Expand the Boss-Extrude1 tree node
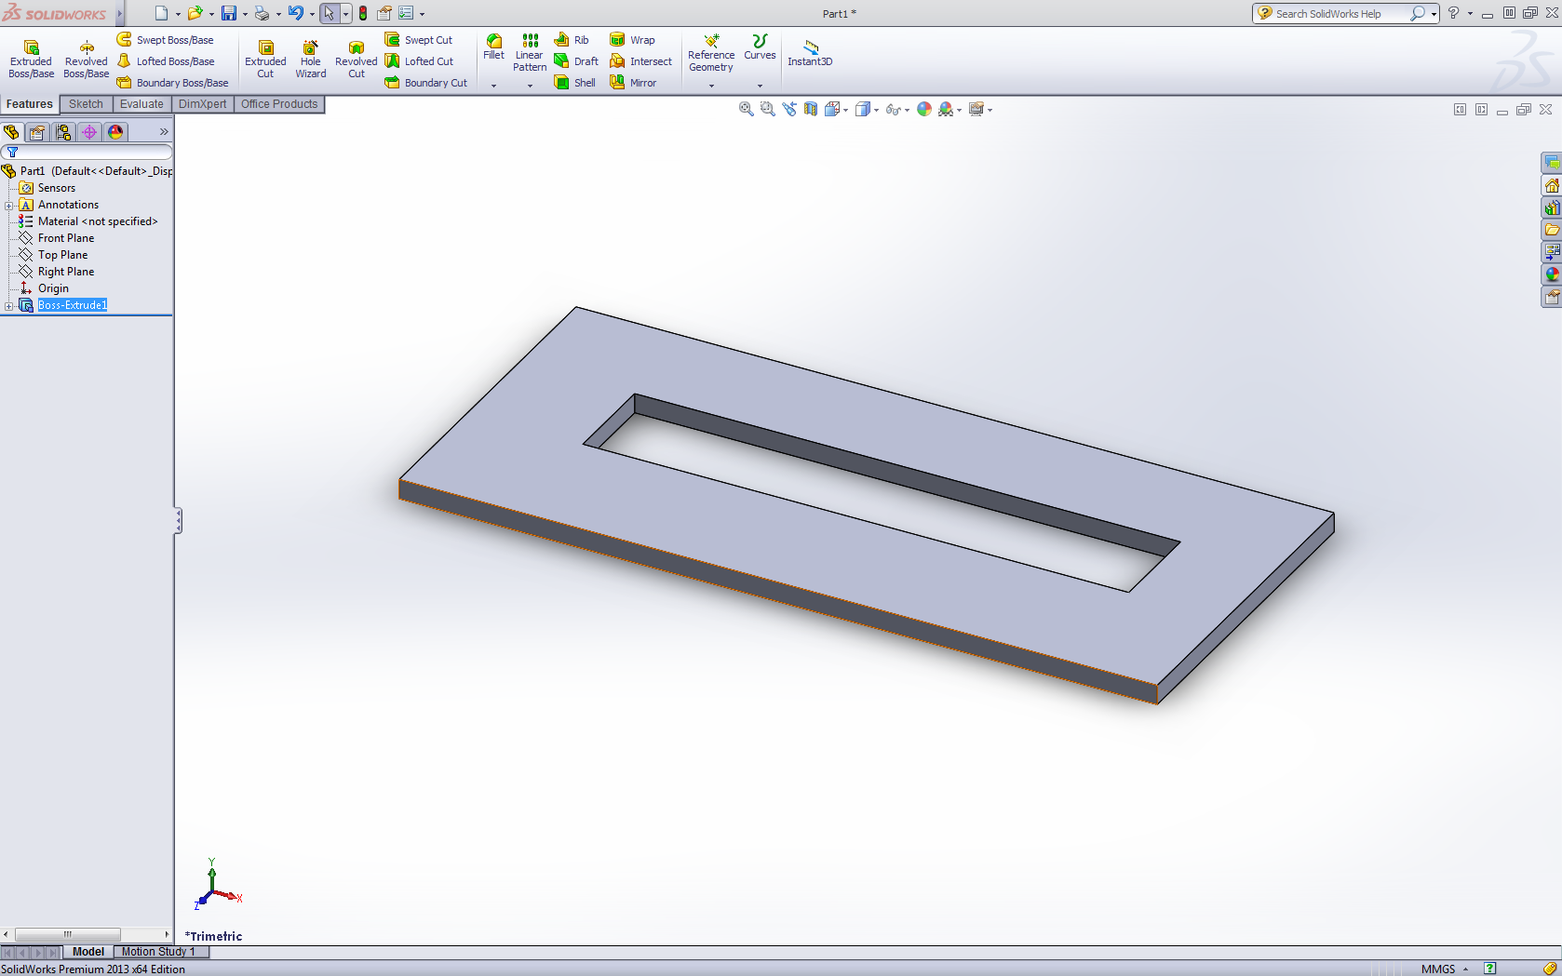Screen dimensions: 1562x976 pos(9,306)
